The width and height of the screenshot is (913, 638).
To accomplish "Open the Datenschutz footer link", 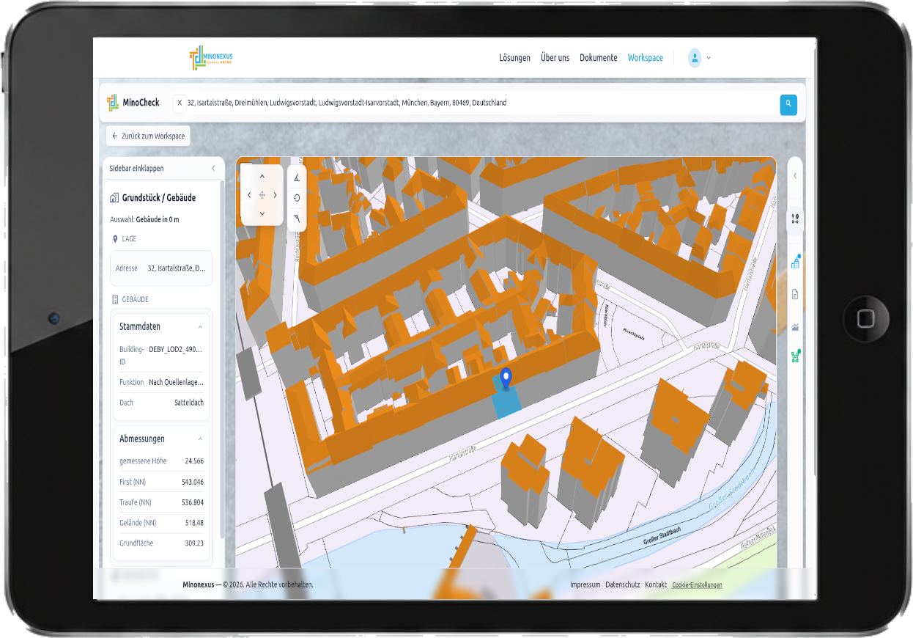I will (x=622, y=585).
